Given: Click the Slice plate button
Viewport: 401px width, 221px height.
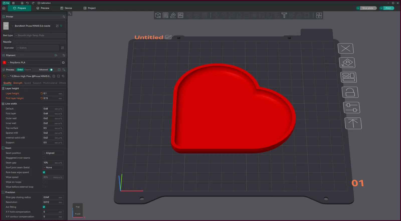Looking at the screenshot, I should (x=368, y=8).
